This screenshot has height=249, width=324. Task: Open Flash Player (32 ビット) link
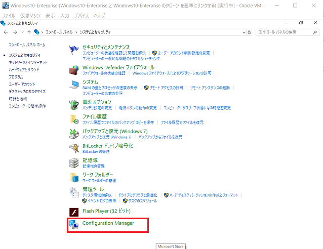[106, 211]
